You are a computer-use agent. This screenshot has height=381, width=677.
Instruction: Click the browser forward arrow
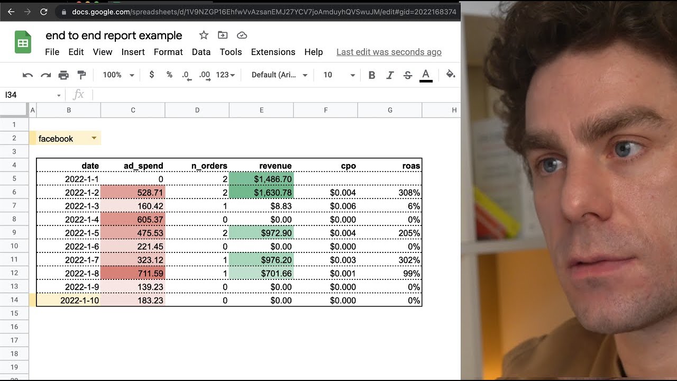coord(27,11)
